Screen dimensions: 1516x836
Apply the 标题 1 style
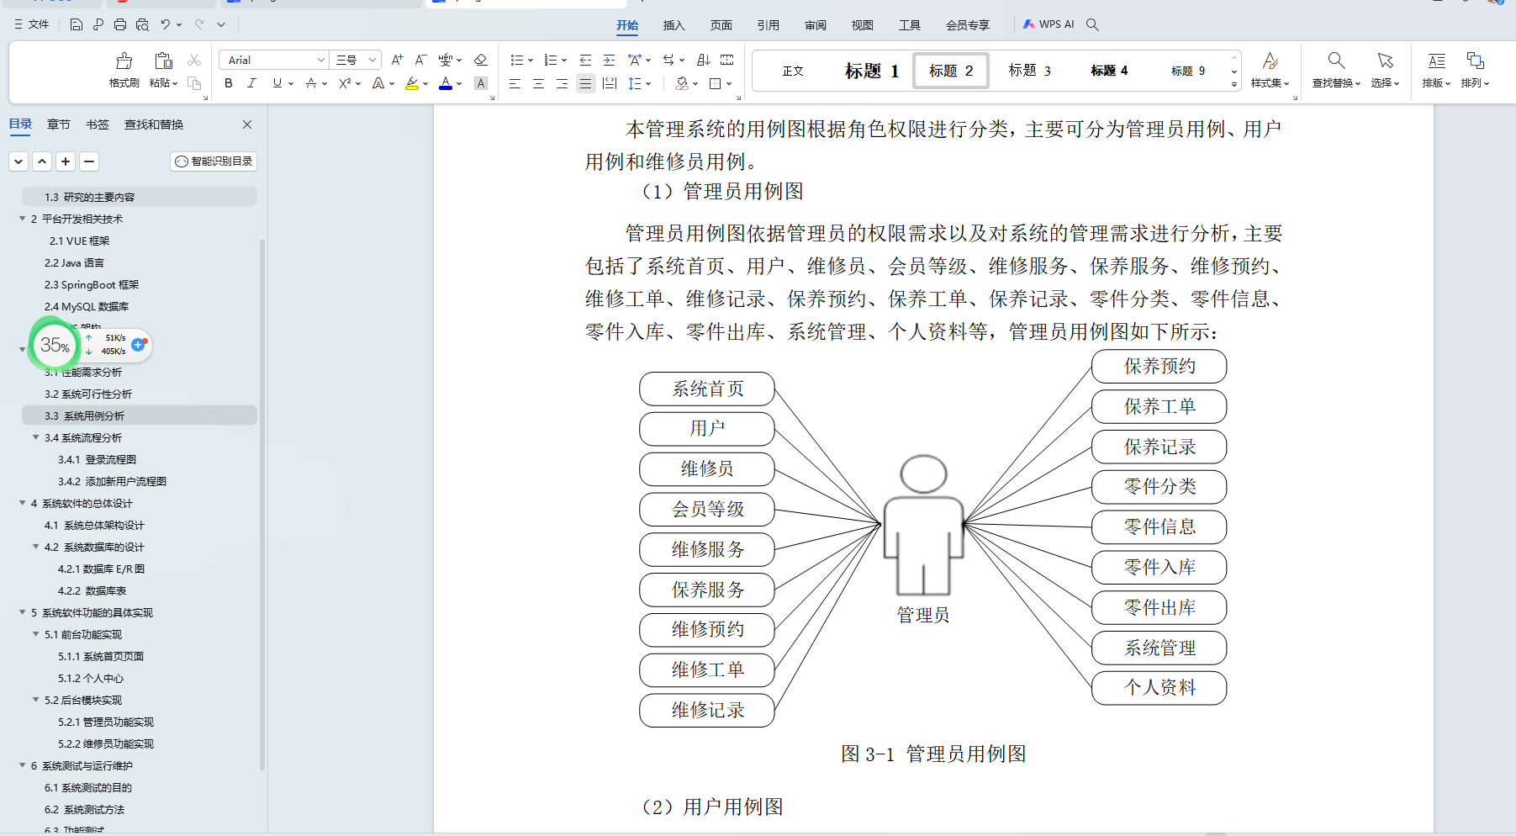pos(872,71)
